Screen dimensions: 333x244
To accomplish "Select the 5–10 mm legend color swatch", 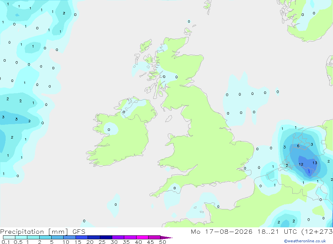I will pos(58,237).
